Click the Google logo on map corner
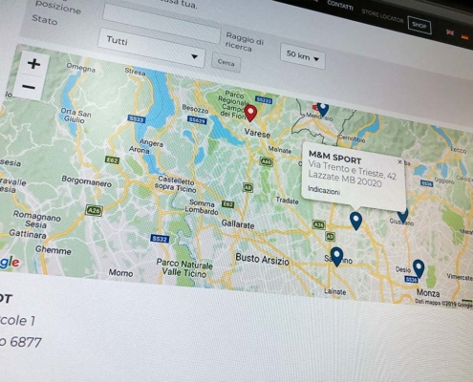473x382 pixels. coord(10,263)
